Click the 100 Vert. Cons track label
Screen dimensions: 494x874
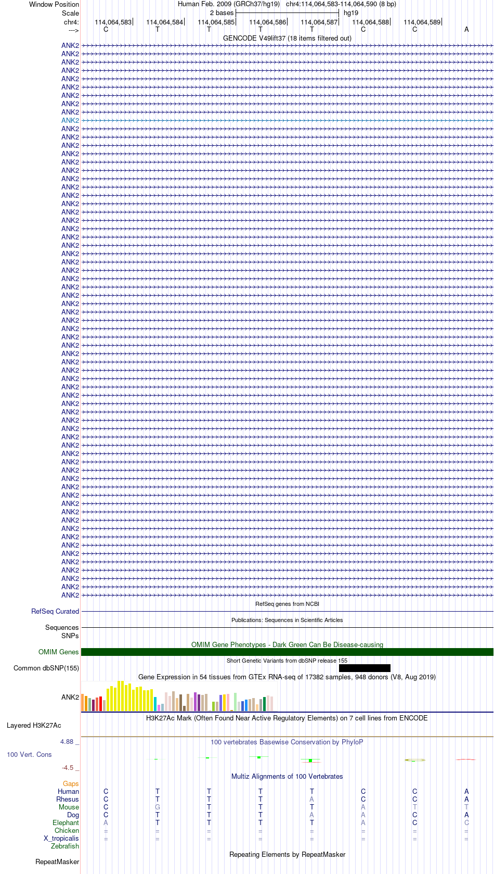pos(29,755)
